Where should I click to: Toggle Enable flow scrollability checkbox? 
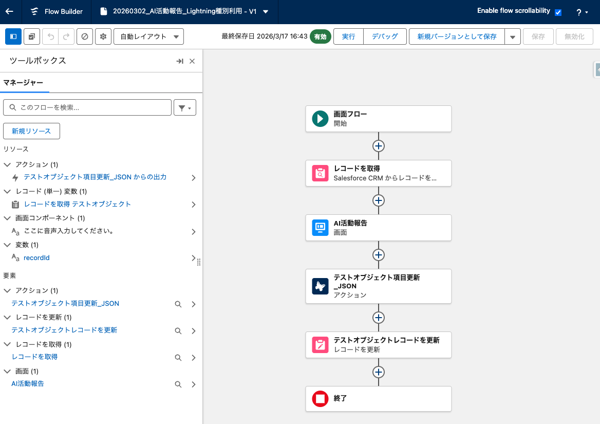[558, 12]
